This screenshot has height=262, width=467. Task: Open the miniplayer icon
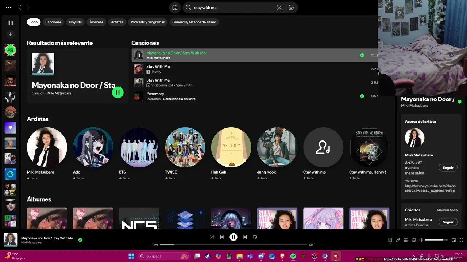coord(454,240)
